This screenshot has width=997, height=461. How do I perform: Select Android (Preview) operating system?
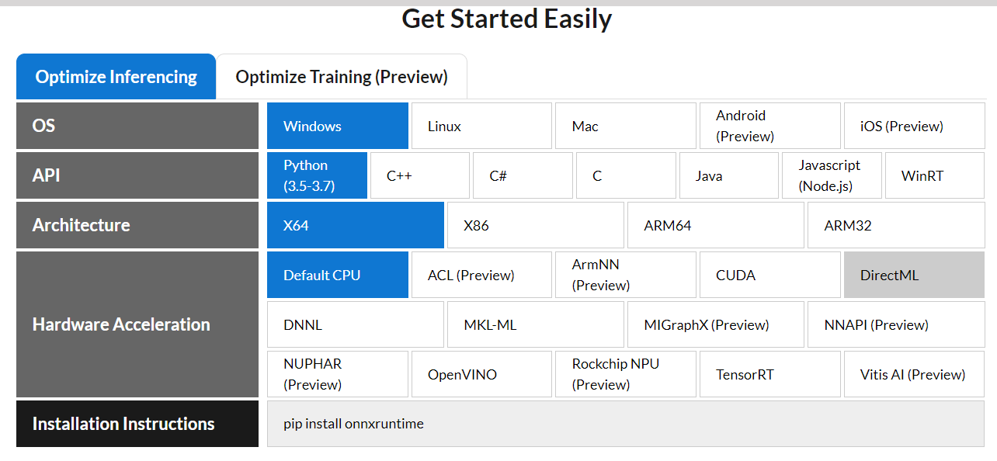[x=769, y=125]
